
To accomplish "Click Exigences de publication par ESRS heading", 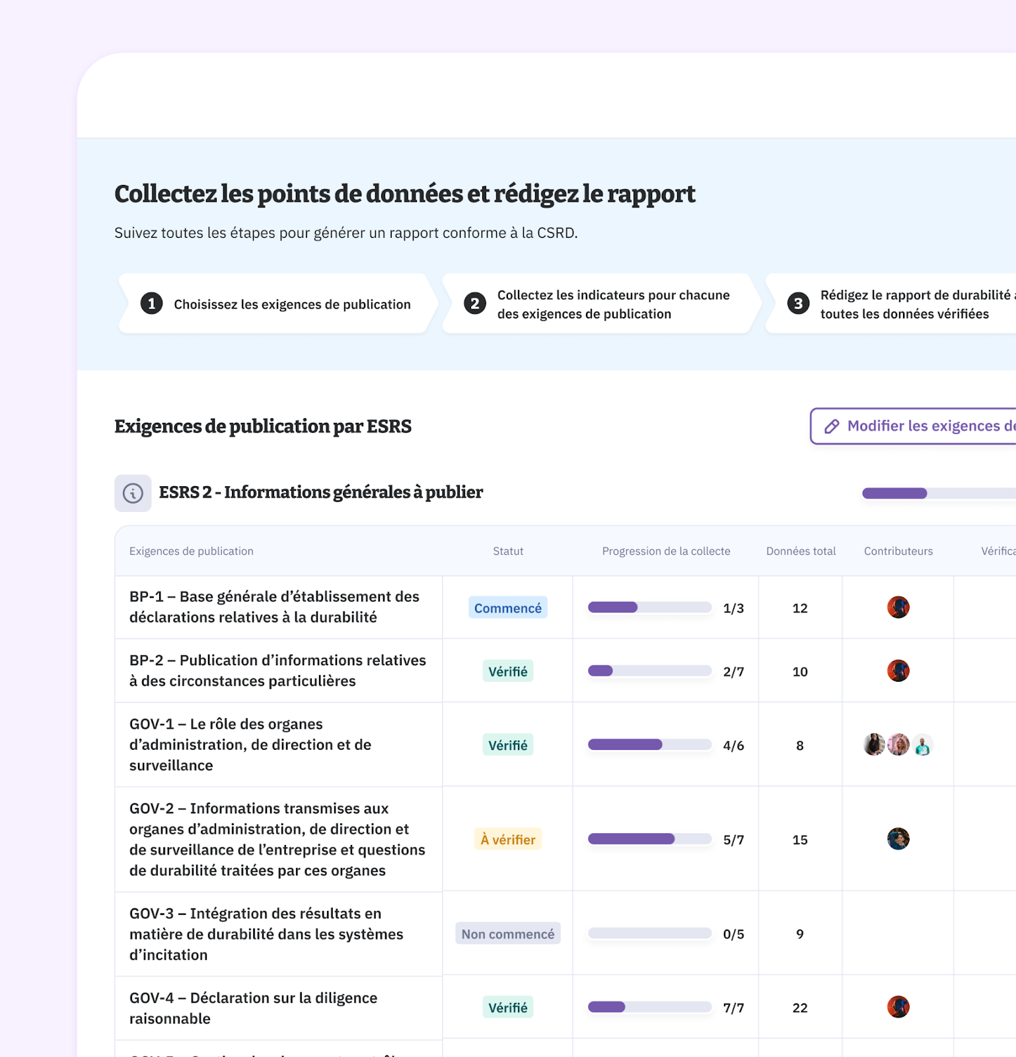I will 263,427.
